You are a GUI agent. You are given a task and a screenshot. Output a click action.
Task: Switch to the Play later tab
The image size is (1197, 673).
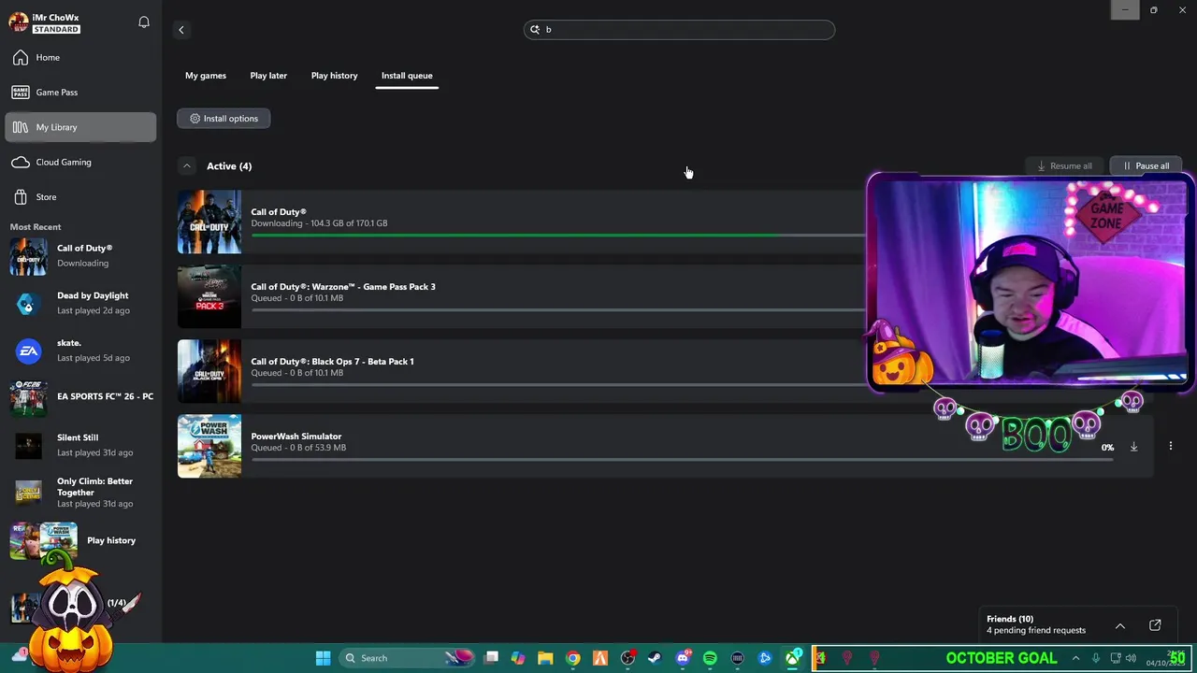click(x=268, y=76)
